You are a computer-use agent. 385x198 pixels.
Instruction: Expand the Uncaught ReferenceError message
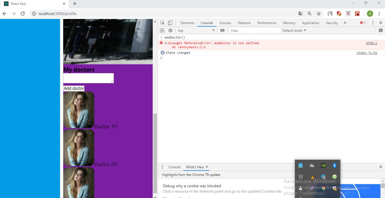(x=166, y=43)
